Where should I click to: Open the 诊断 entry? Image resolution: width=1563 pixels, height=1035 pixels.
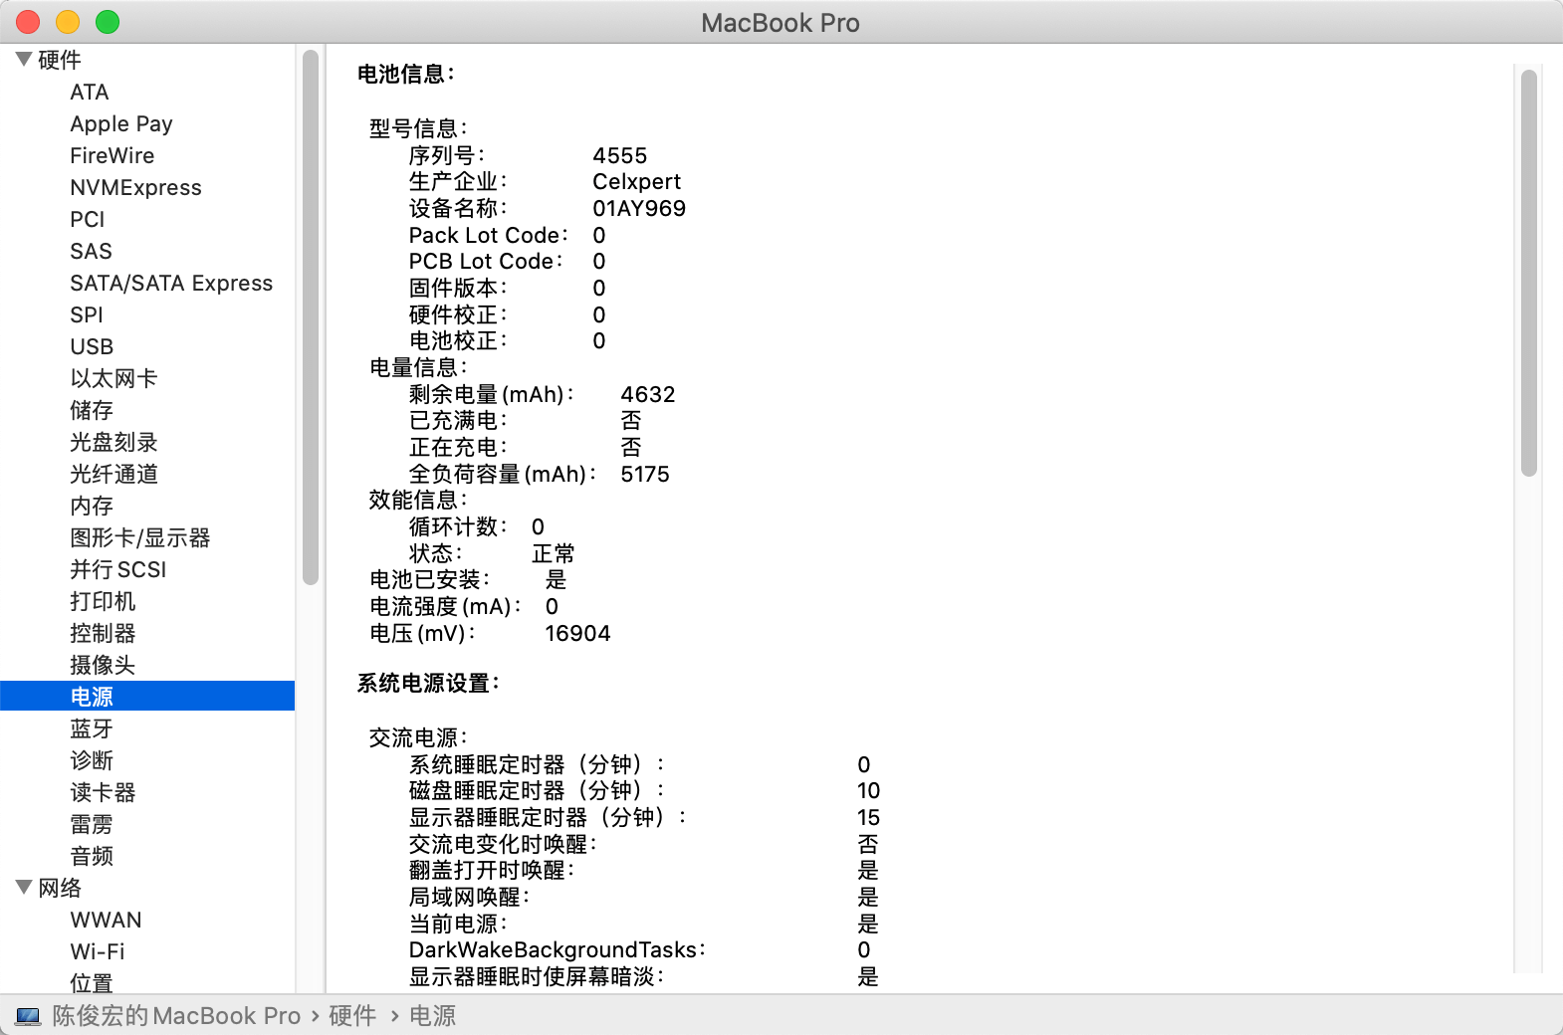point(92,760)
